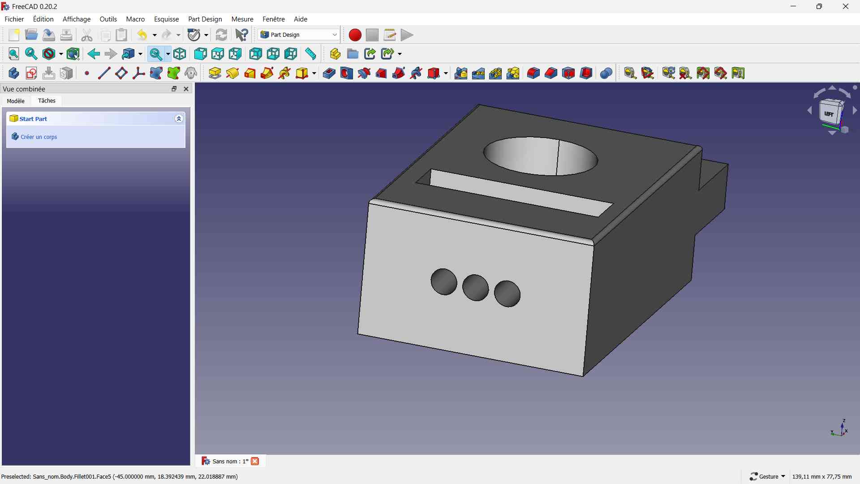This screenshot has width=860, height=484.
Task: Start macro recording with red button
Action: [x=355, y=35]
